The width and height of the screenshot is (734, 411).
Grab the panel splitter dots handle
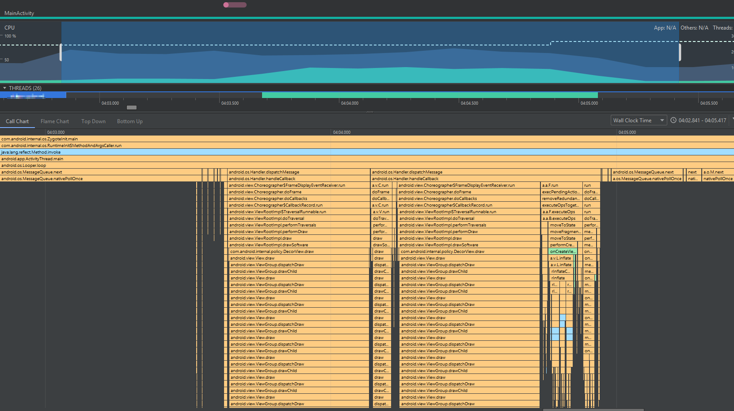pyautogui.click(x=370, y=112)
